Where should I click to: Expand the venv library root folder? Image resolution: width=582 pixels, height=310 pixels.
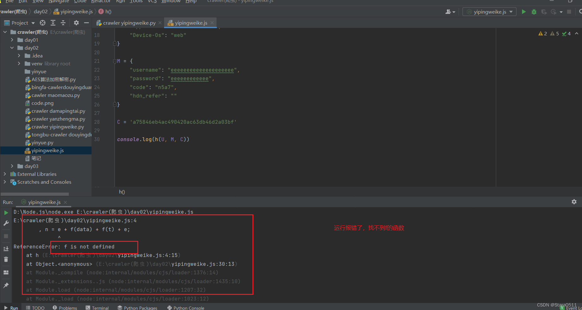[19, 63]
